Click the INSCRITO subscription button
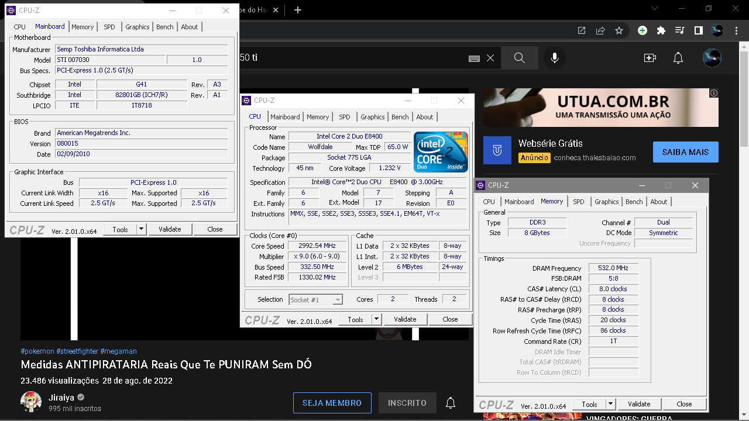The width and height of the screenshot is (749, 421). 407,403
